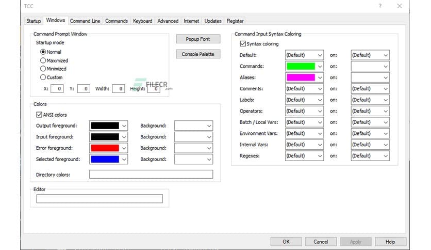
Task: Open the Console Palette button
Action: (x=198, y=54)
